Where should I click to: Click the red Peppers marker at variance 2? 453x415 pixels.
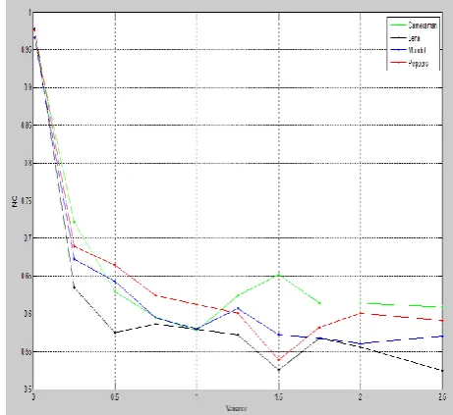[x=361, y=313]
